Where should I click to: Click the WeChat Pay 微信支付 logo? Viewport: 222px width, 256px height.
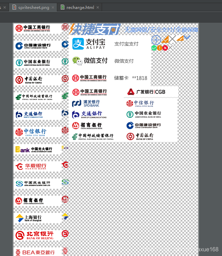(90, 61)
